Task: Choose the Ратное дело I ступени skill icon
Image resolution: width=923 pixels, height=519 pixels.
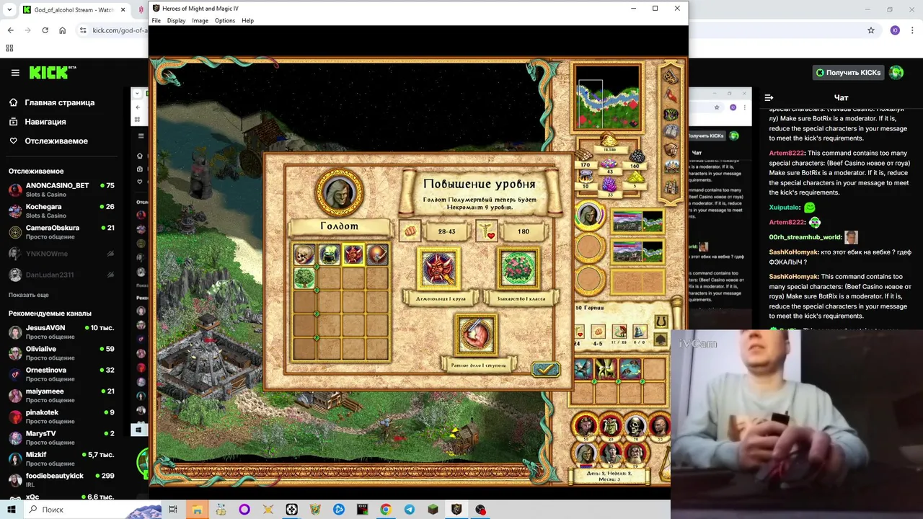Action: 476,334
